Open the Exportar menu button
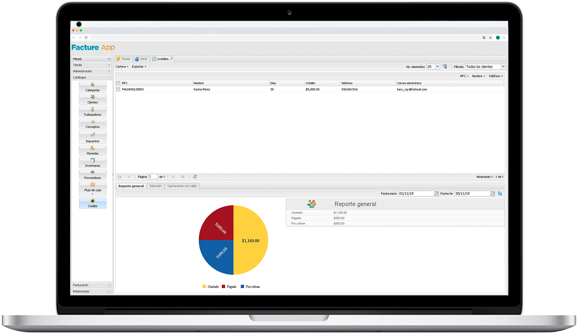Screen dimensions: 577x333 (x=139, y=67)
